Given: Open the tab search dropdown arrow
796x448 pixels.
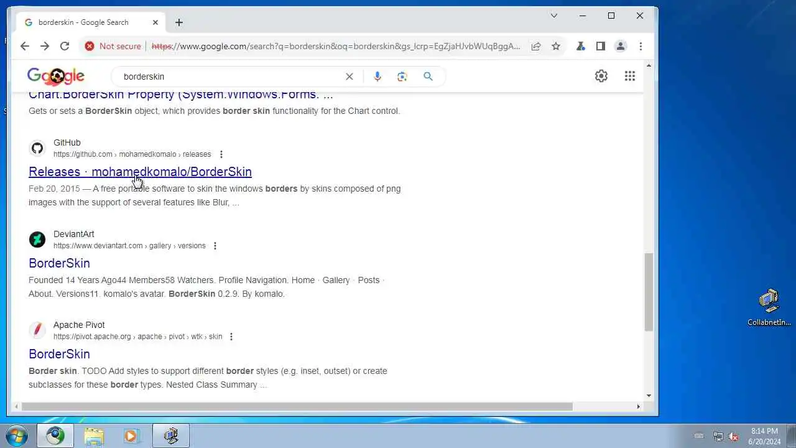Looking at the screenshot, I should 553,16.
